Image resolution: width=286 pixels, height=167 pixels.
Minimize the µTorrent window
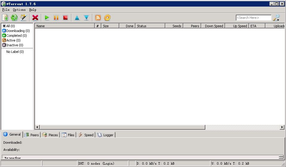272,4
